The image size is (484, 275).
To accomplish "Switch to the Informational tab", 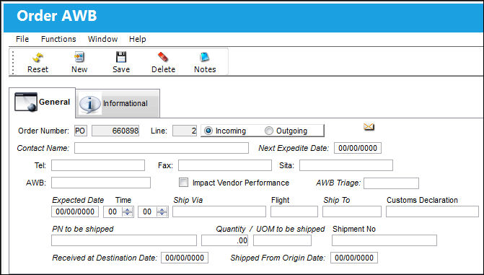I will pyautogui.click(x=118, y=103).
